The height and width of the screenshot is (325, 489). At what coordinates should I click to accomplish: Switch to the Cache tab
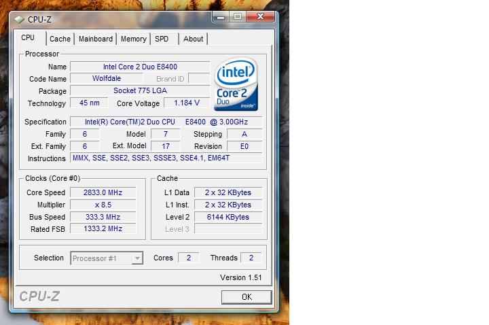[60, 39]
